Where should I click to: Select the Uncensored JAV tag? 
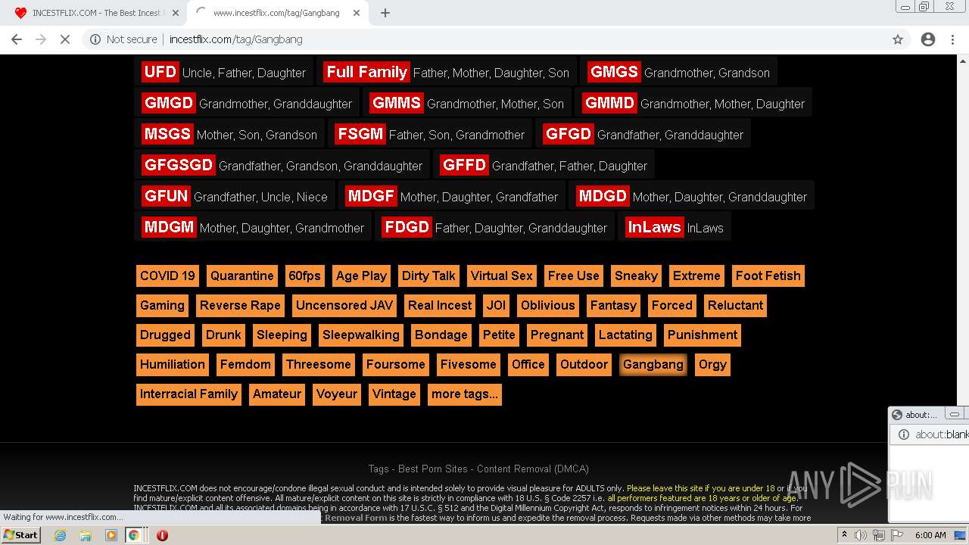[344, 305]
